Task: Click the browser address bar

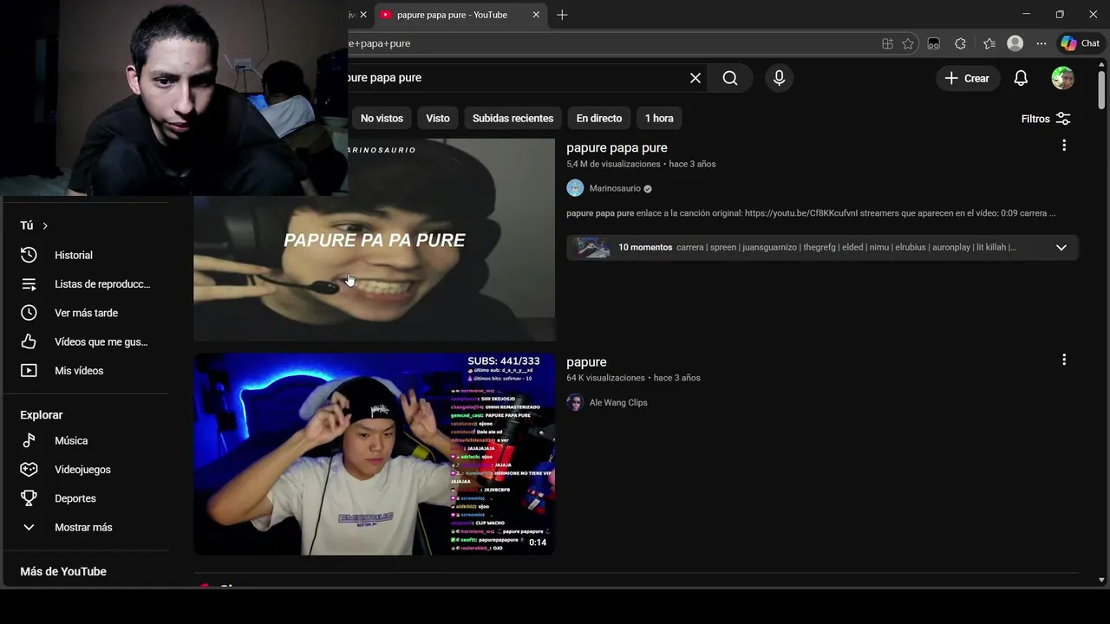Action: click(x=607, y=43)
